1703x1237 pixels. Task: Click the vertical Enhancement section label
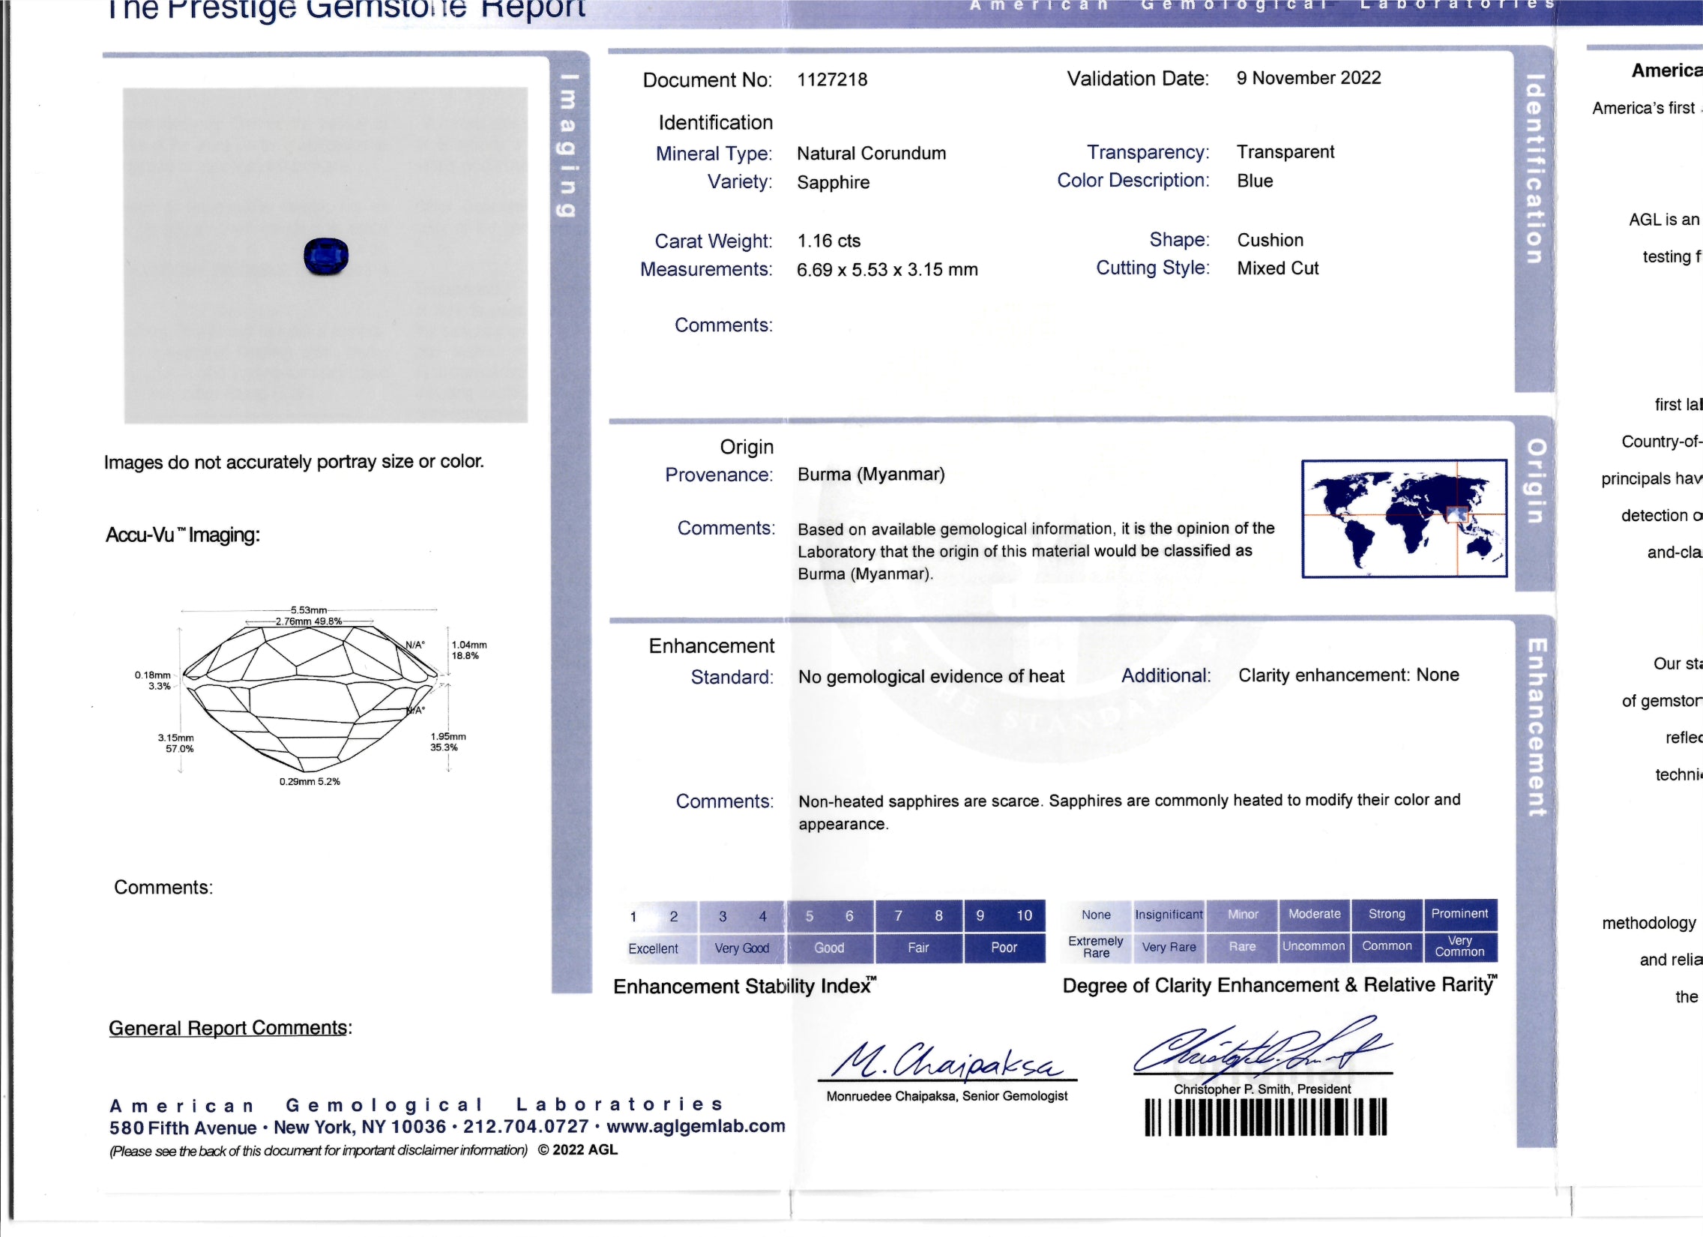pos(1537,727)
